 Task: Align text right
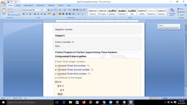coord(66,14)
